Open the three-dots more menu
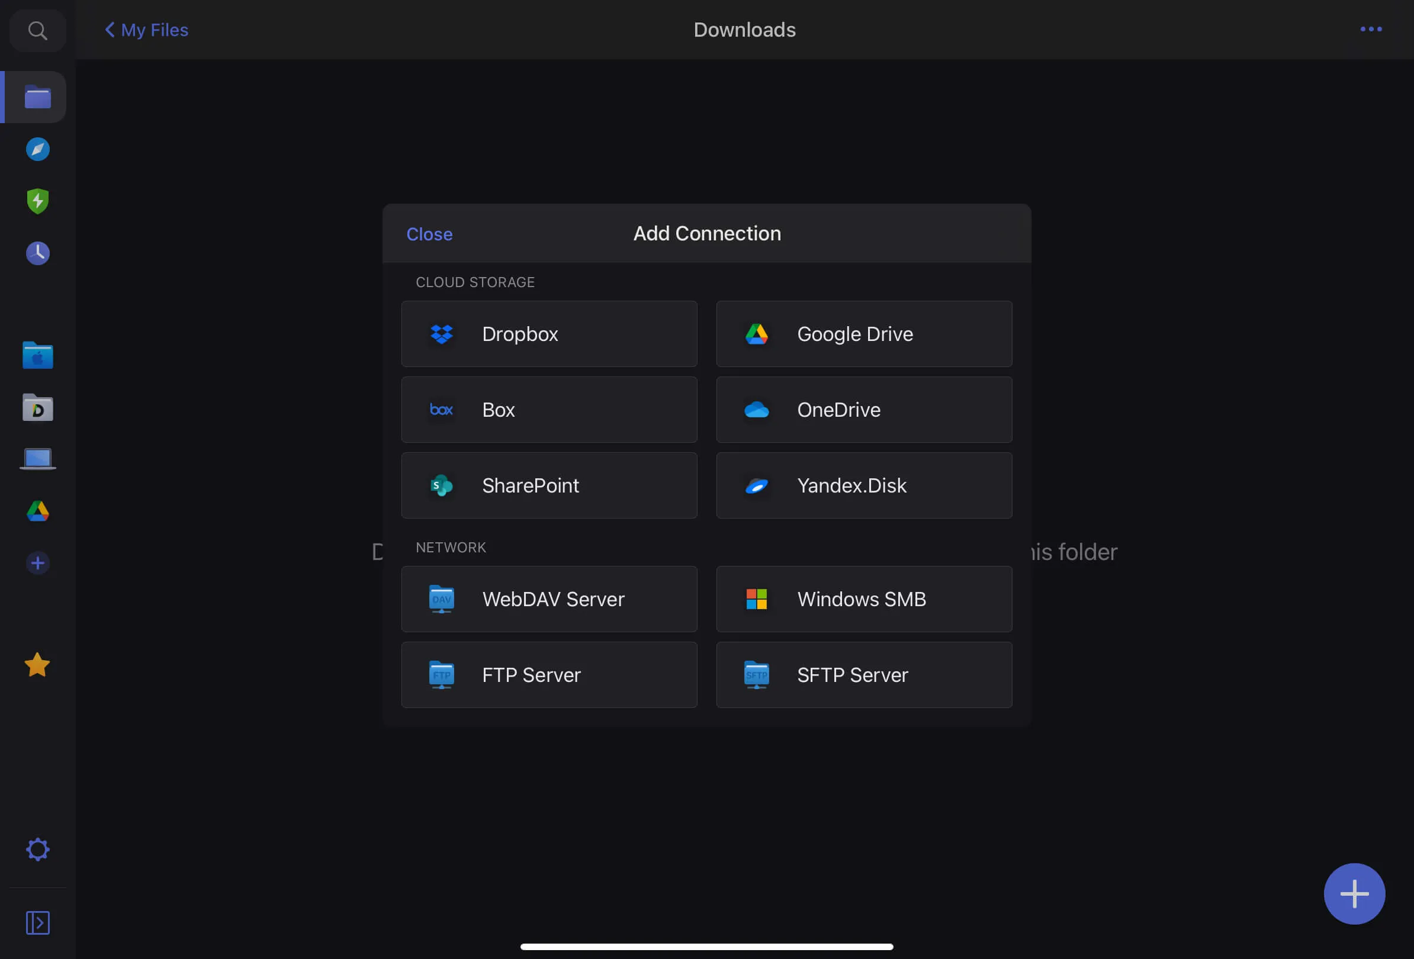Viewport: 1414px width, 959px height. tap(1371, 29)
